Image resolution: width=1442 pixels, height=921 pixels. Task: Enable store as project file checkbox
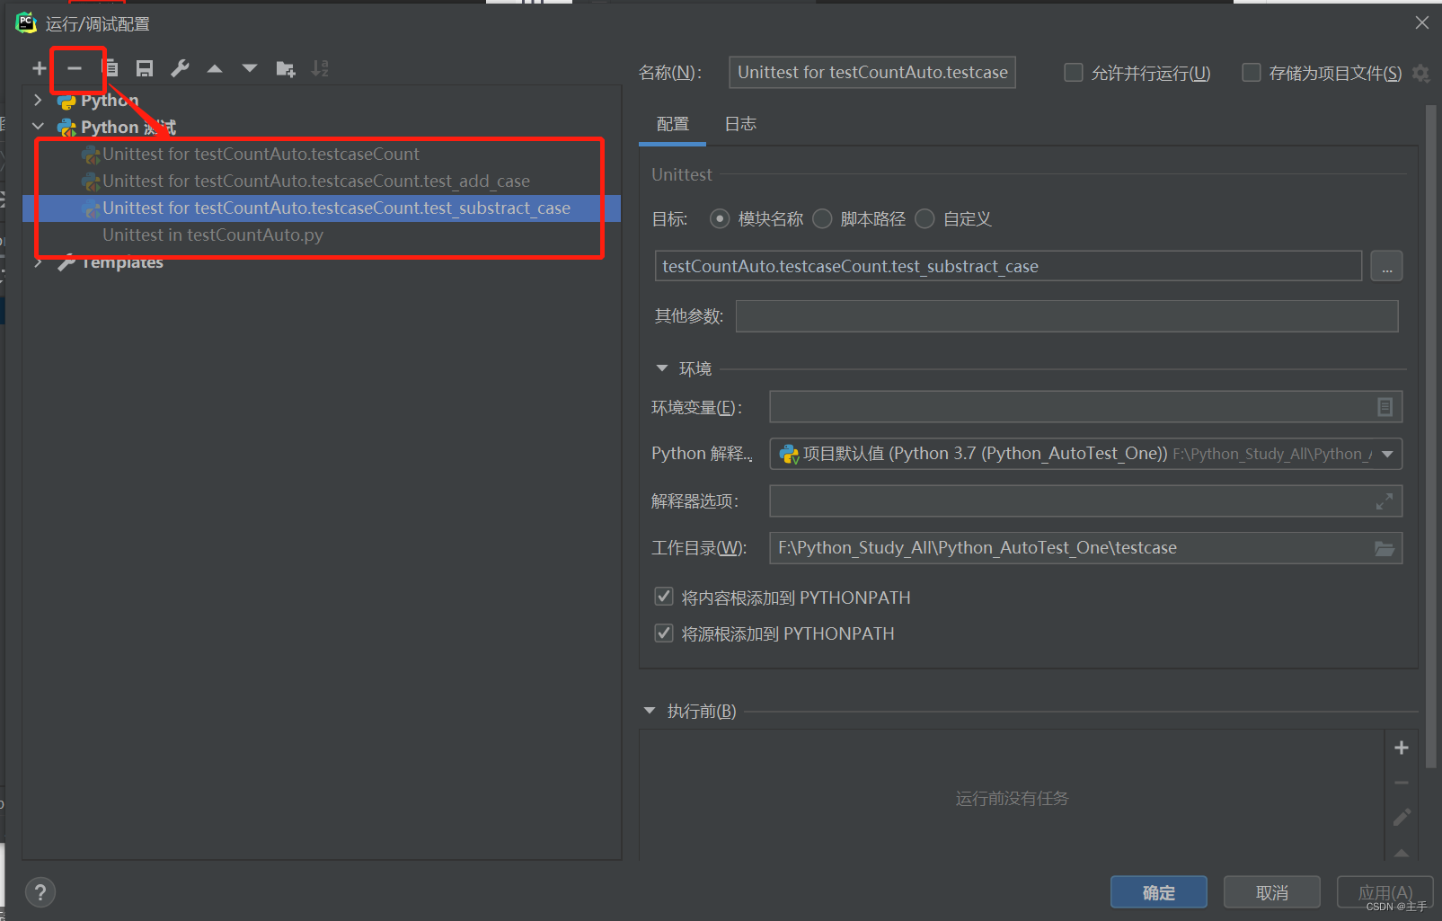coord(1252,73)
